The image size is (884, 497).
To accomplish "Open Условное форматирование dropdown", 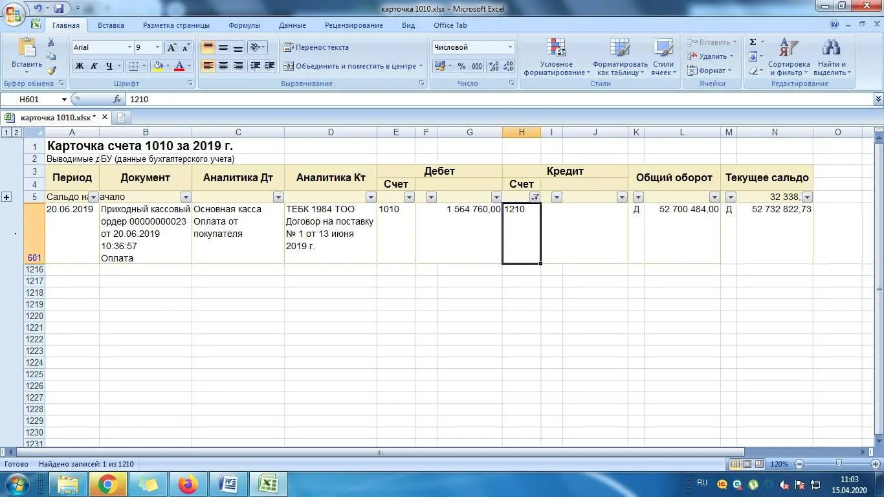I will point(557,57).
